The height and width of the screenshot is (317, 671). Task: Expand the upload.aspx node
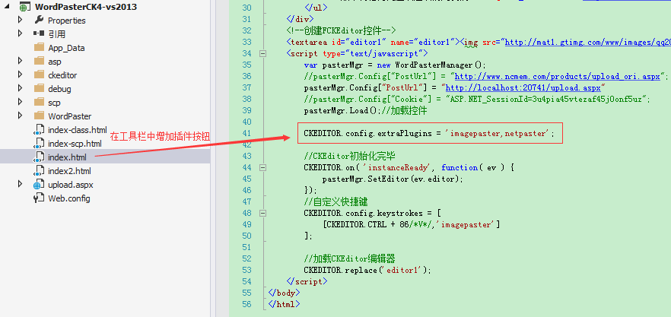click(20, 185)
